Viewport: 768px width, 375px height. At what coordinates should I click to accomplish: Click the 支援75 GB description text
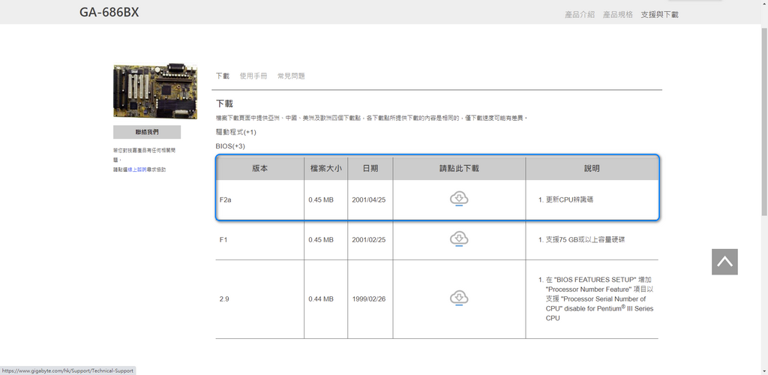pyautogui.click(x=585, y=240)
